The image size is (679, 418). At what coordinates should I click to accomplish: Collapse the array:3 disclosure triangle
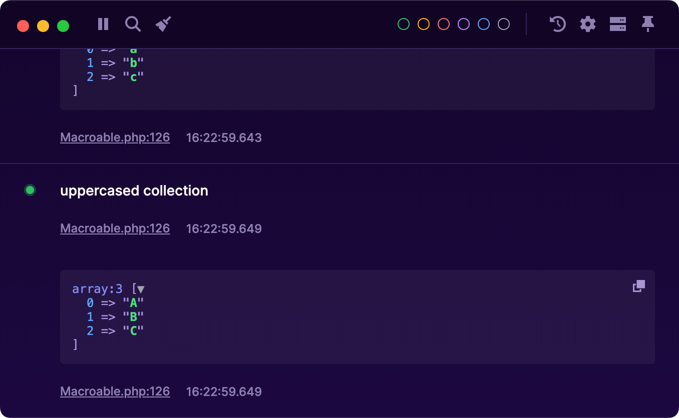coord(140,289)
